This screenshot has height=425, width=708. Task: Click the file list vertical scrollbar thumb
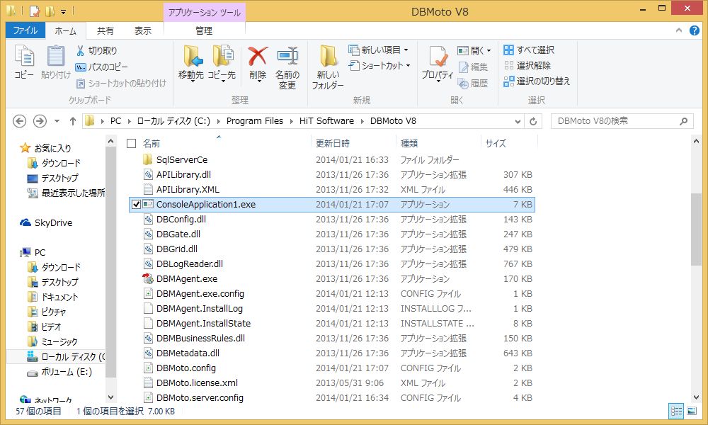(x=696, y=229)
